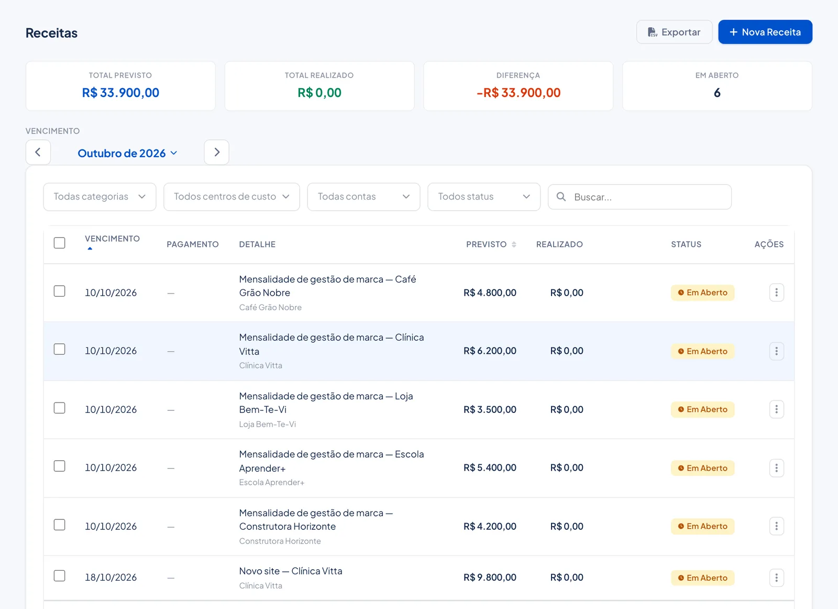This screenshot has width=838, height=609.
Task: Click the CSV file icon in Exportar
Action: [x=653, y=32]
